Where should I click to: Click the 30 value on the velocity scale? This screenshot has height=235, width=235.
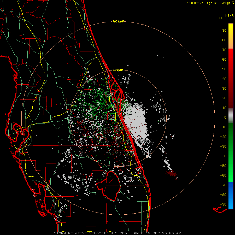224,89
